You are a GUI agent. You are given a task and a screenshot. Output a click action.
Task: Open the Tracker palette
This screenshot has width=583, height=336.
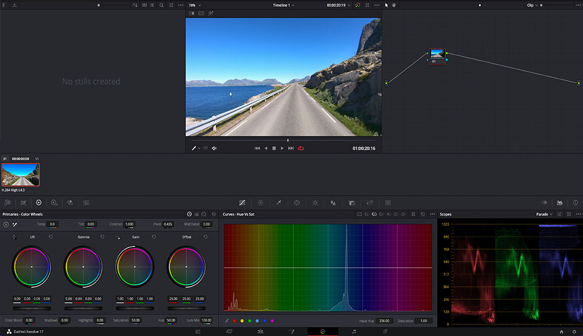coord(315,203)
